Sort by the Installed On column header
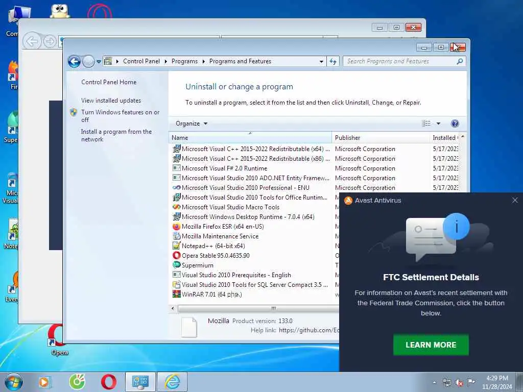Image resolution: width=523 pixels, height=392 pixels. coord(445,138)
